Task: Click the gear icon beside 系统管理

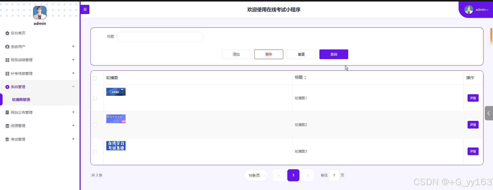Action: 7,87
